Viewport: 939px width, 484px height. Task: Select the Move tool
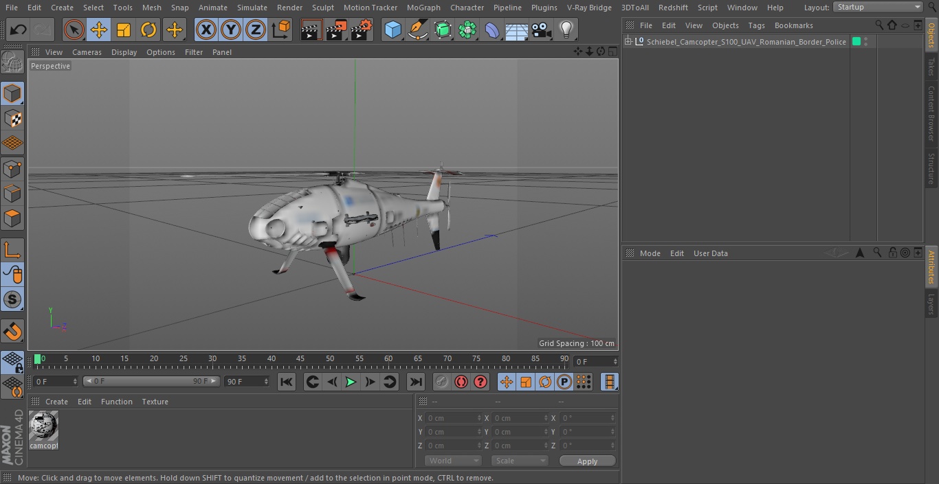click(x=99, y=30)
